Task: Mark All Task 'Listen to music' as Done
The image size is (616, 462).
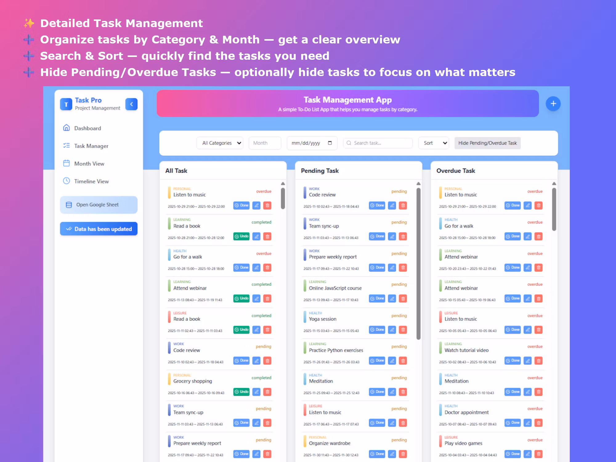Action: point(241,205)
